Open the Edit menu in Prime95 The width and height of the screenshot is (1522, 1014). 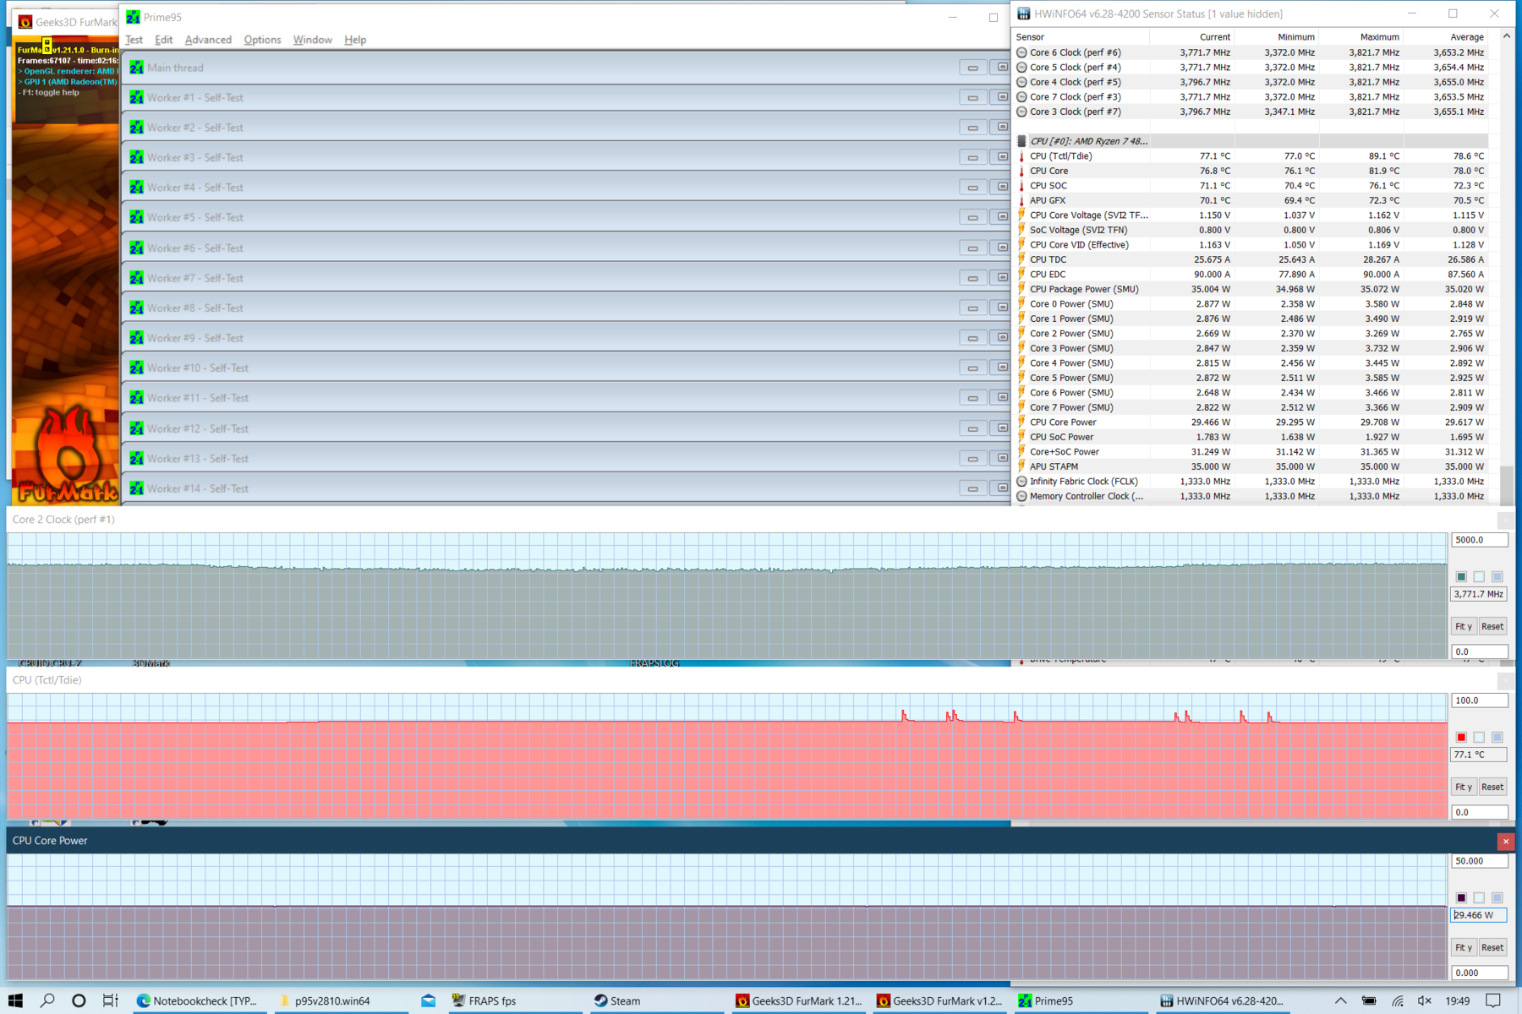tap(163, 40)
